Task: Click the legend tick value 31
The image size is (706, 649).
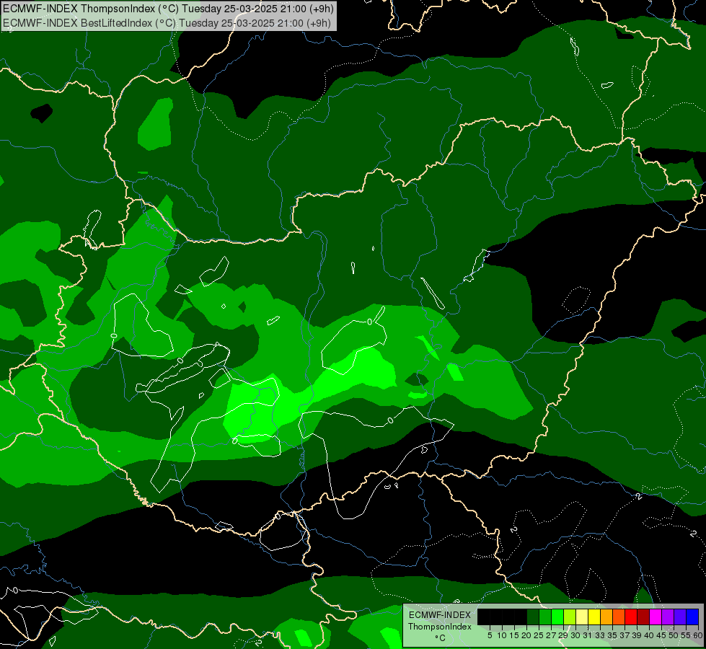Action: point(588,635)
